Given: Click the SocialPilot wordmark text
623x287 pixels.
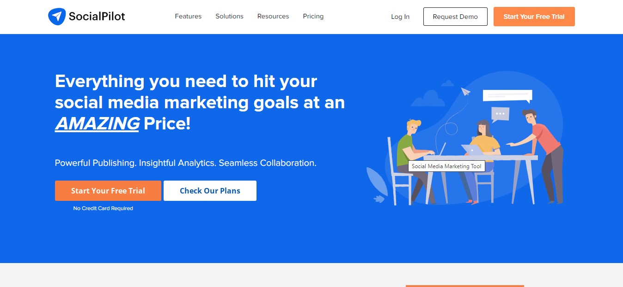Looking at the screenshot, I should coord(97,17).
